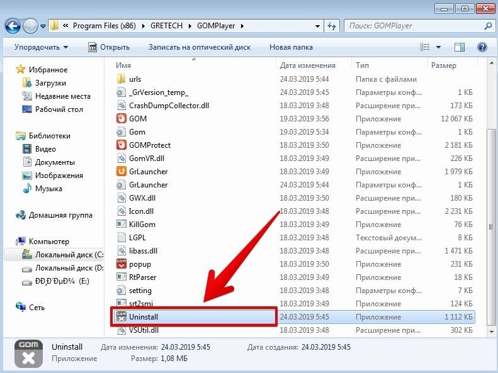
Task: Select the VSUtil.dll file icon
Action: (x=121, y=330)
